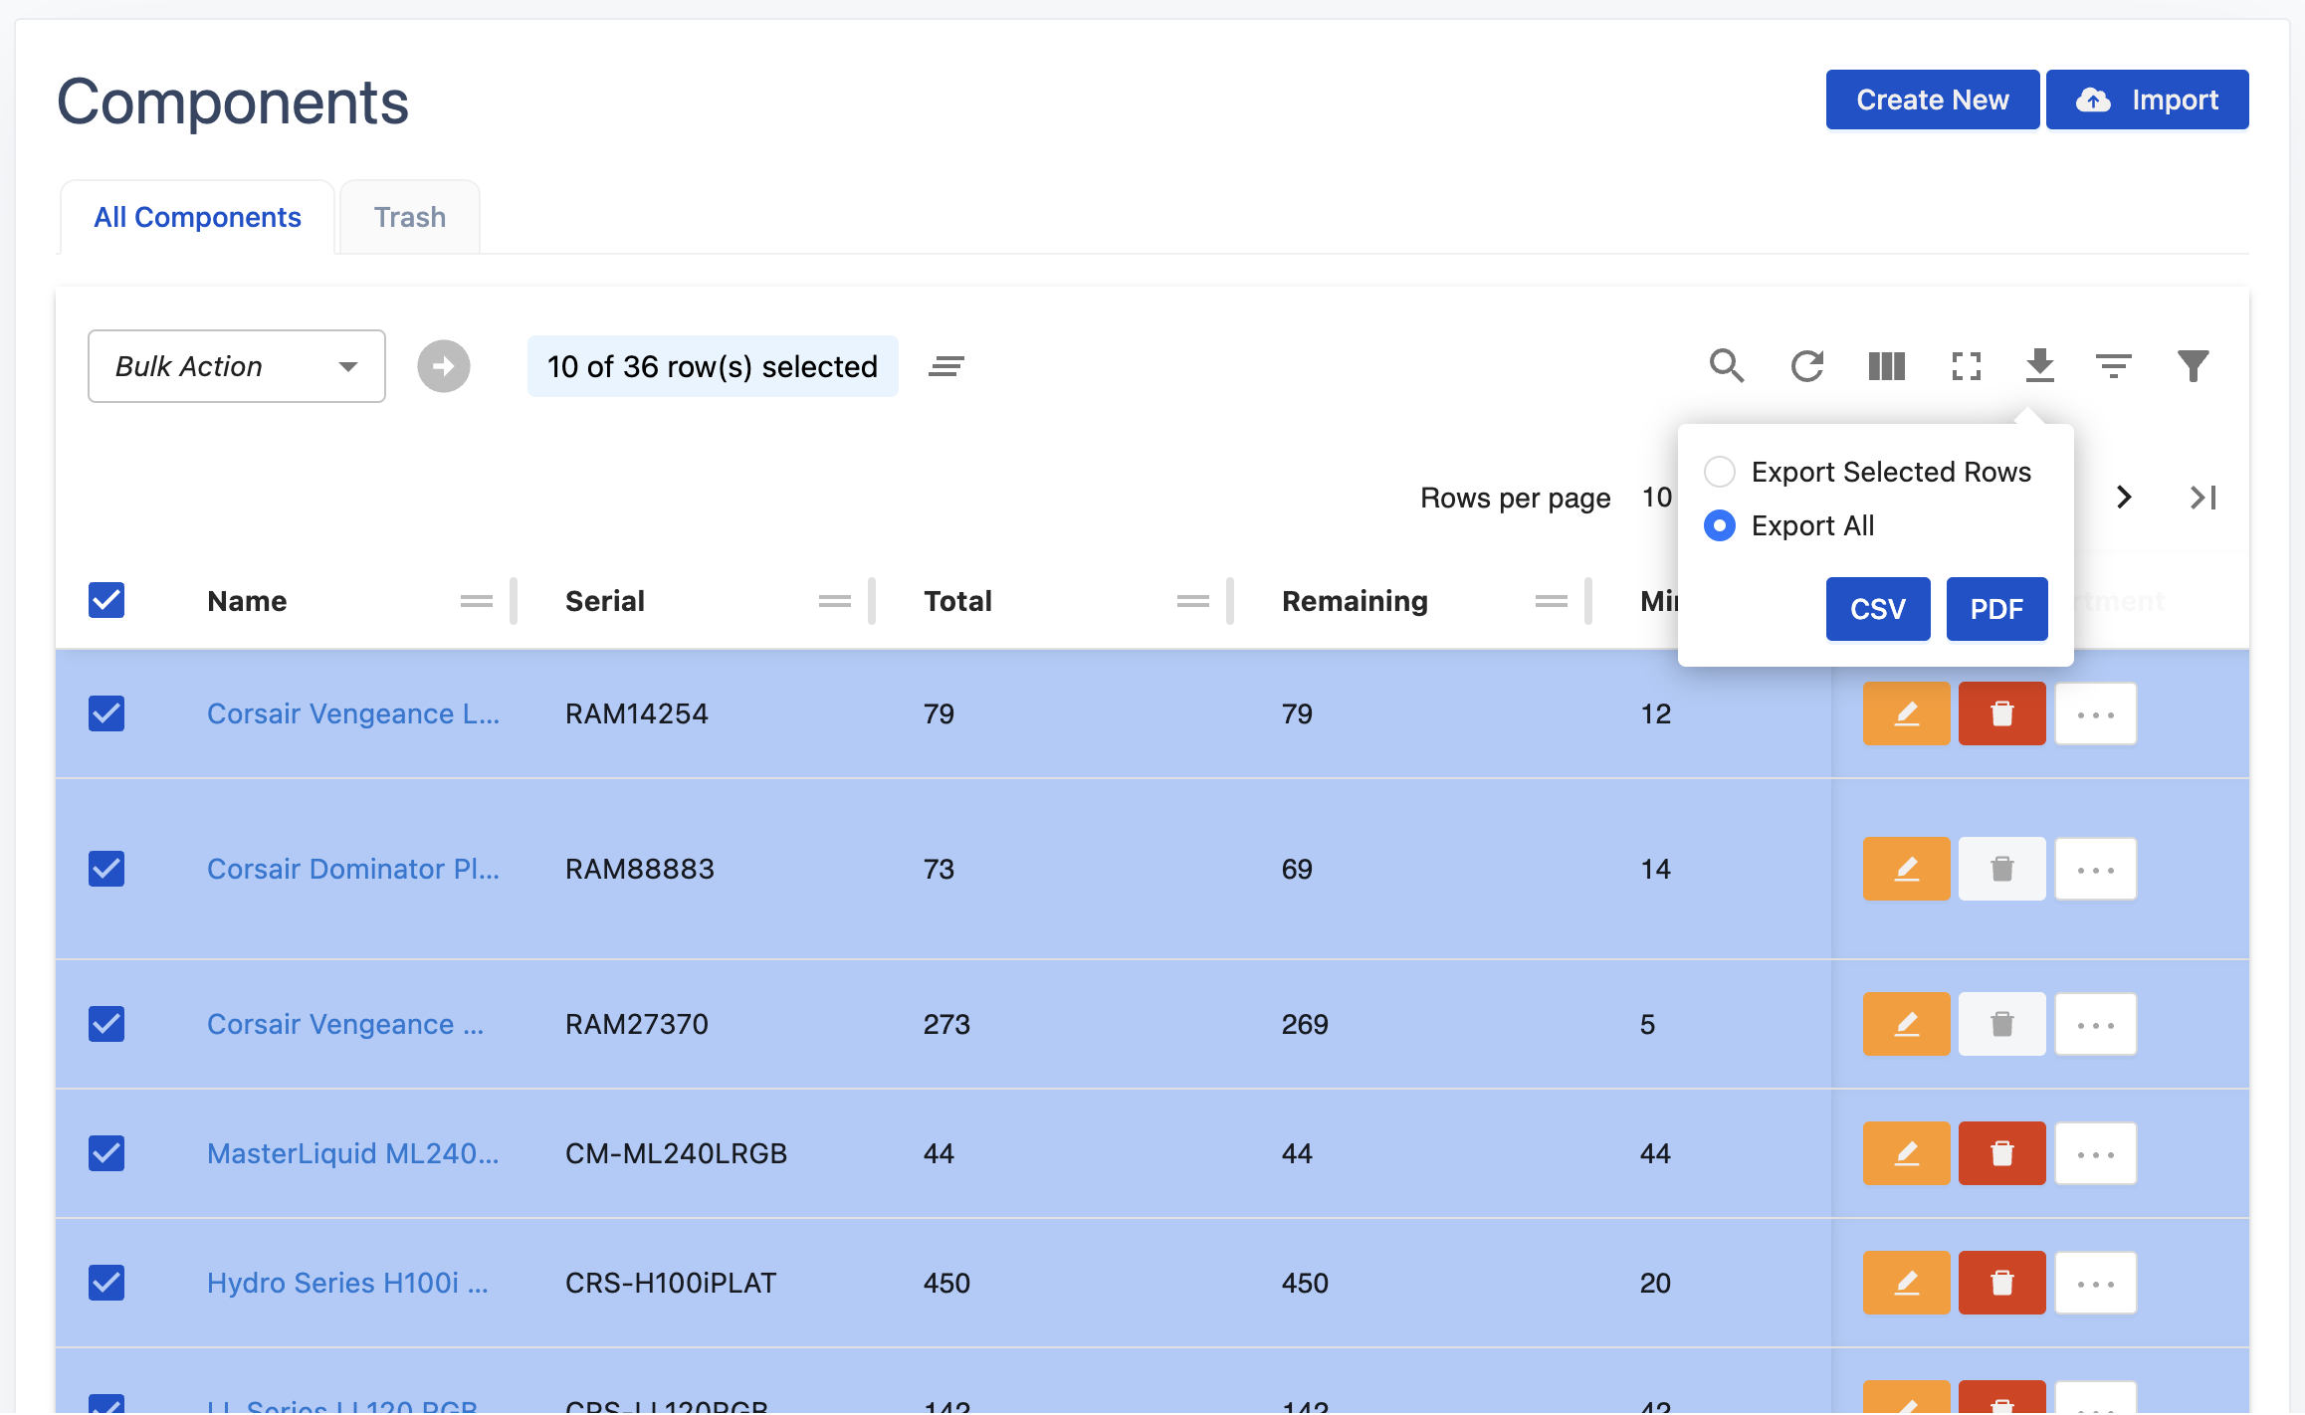Switch to the Trash tab
Image resolution: width=2305 pixels, height=1415 pixels.
click(x=410, y=217)
